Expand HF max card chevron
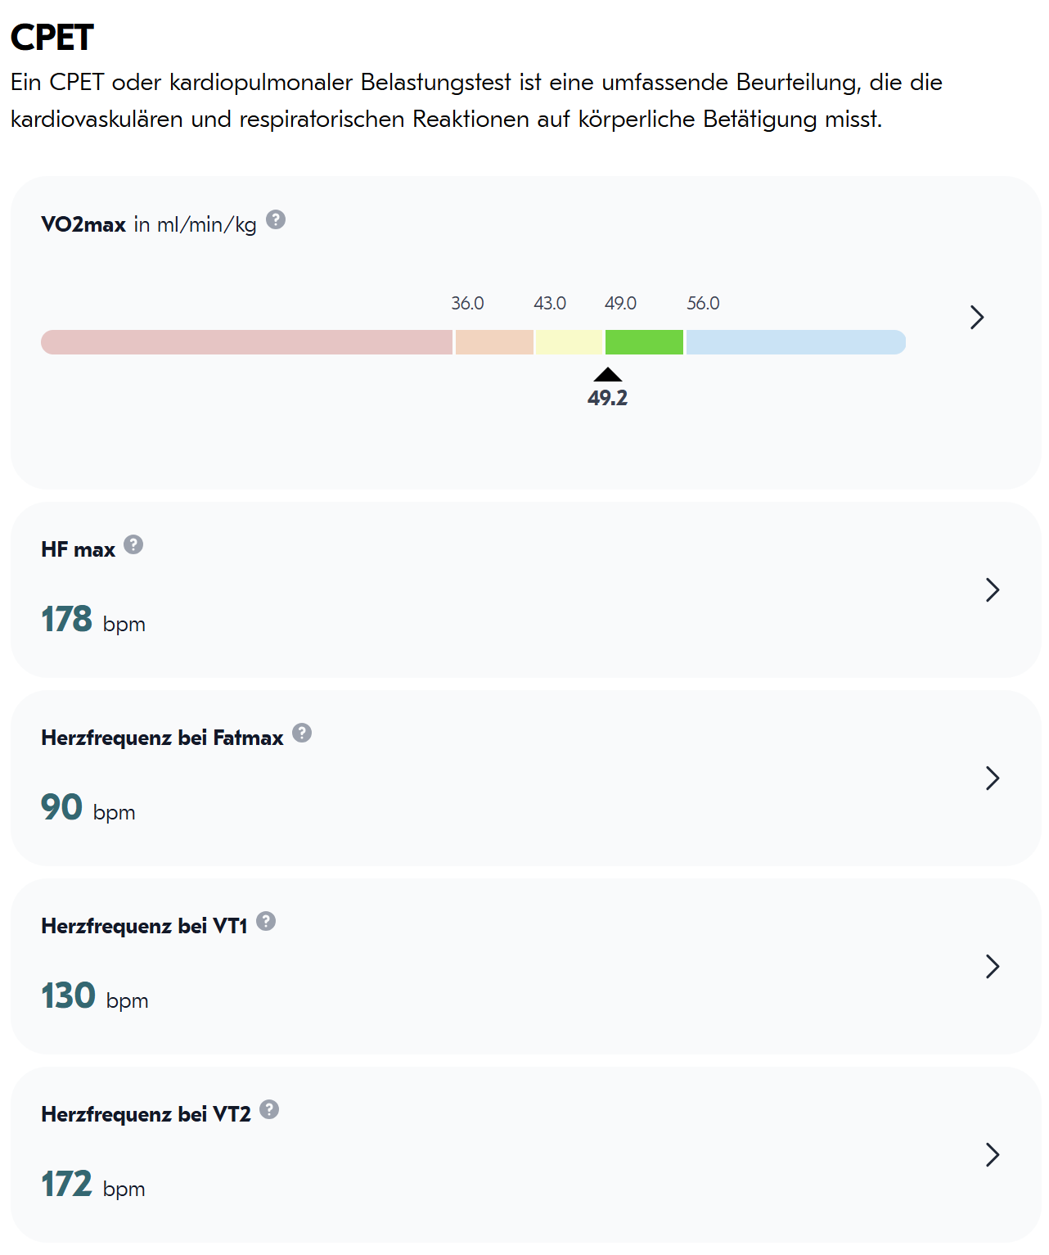Image resolution: width=1049 pixels, height=1255 pixels. 993,589
